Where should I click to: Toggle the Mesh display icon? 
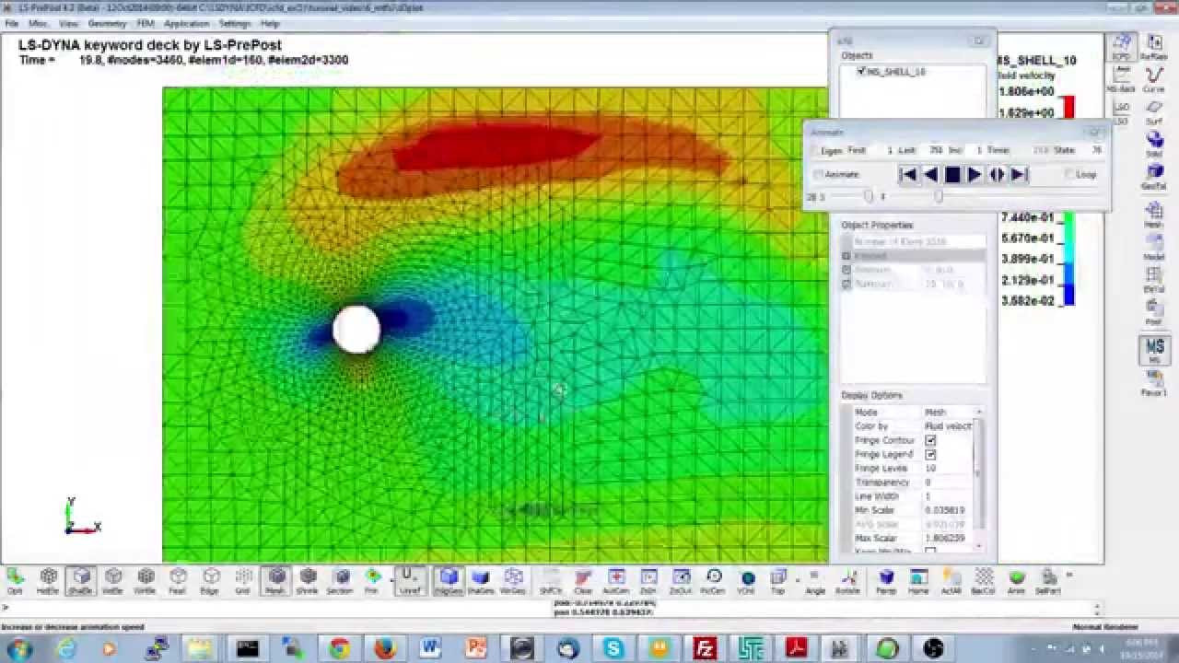tap(275, 579)
